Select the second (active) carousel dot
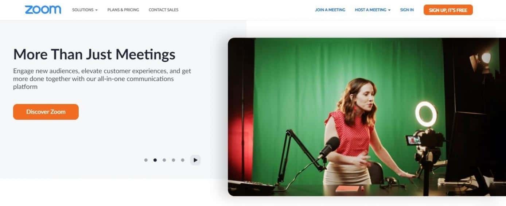The height and width of the screenshot is (206, 506). (155, 160)
